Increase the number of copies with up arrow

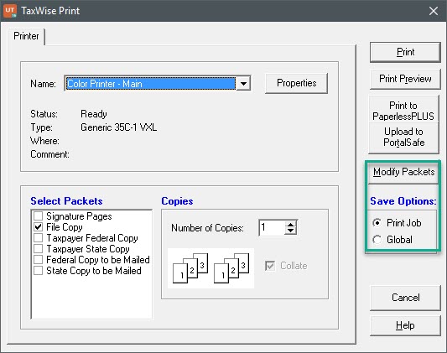[x=290, y=225]
